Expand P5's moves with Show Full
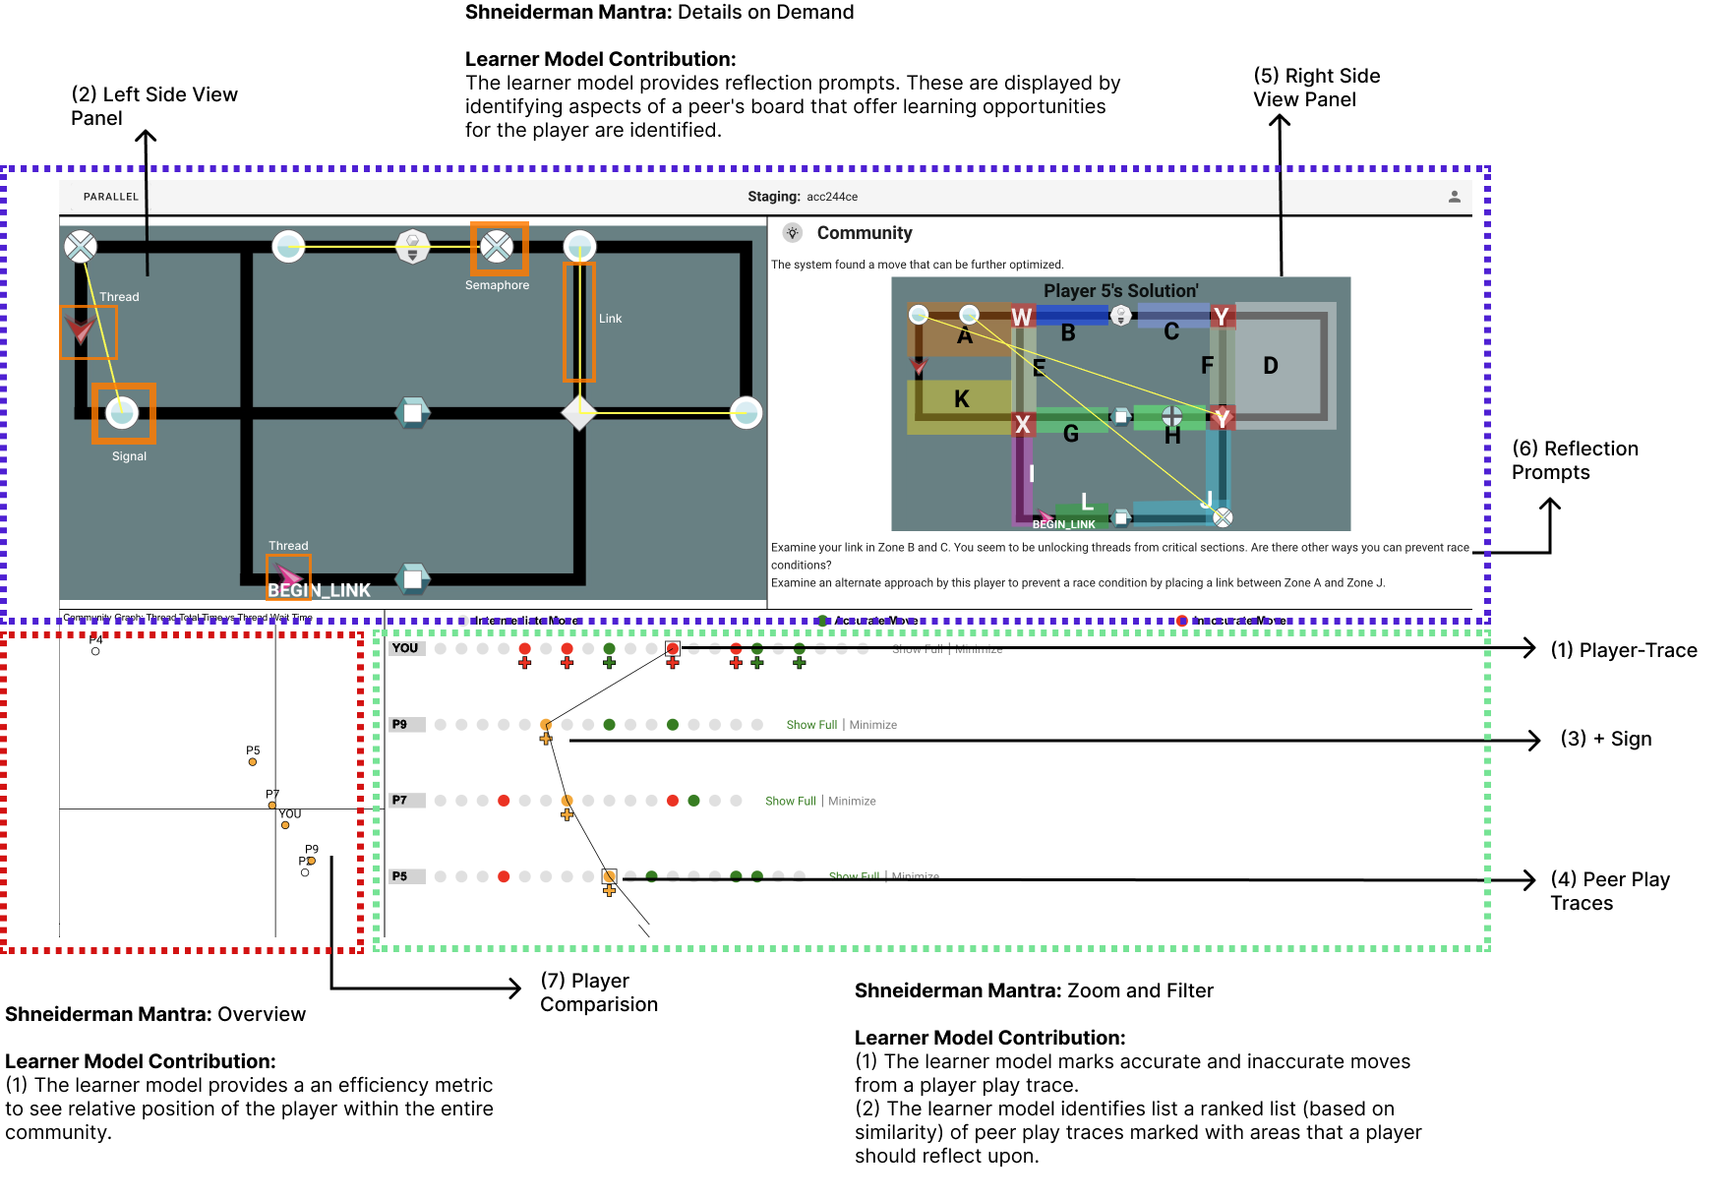Viewport: 1733px width, 1198px height. 853,876
